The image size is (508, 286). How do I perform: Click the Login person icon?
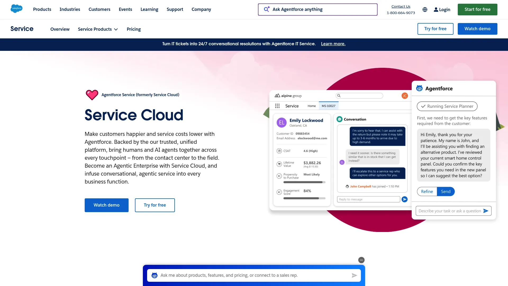(x=436, y=10)
